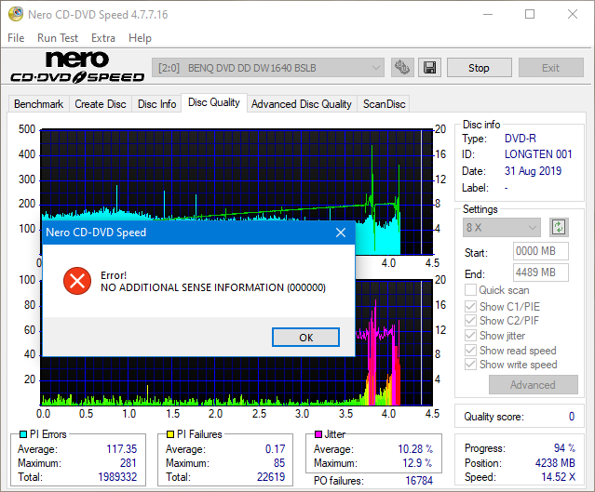Click Jitter maximum 12.9 % value
The height and width of the screenshot is (492, 595).
click(x=417, y=463)
